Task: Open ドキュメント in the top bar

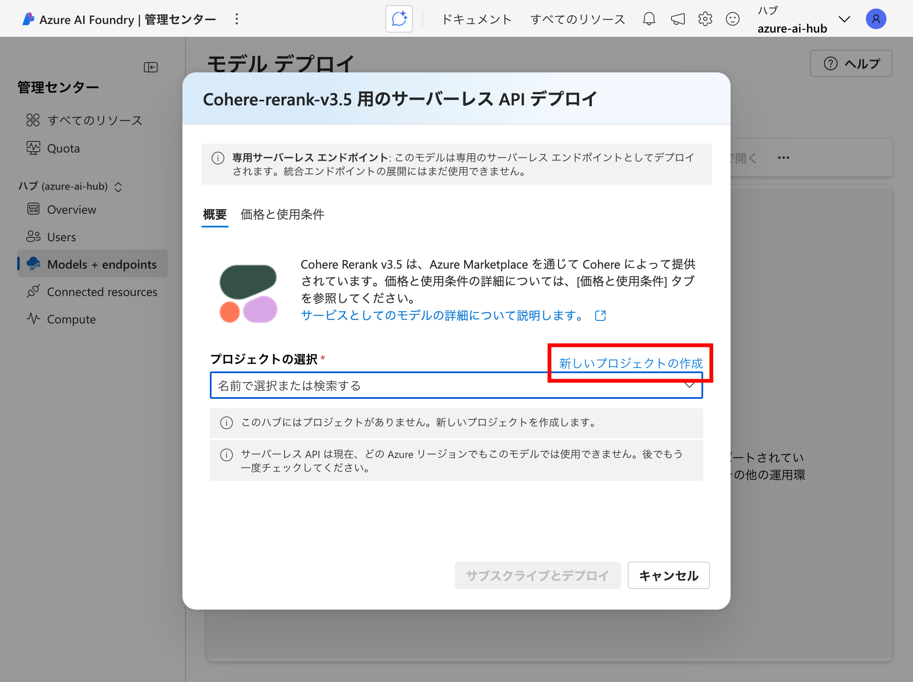Action: tap(477, 19)
